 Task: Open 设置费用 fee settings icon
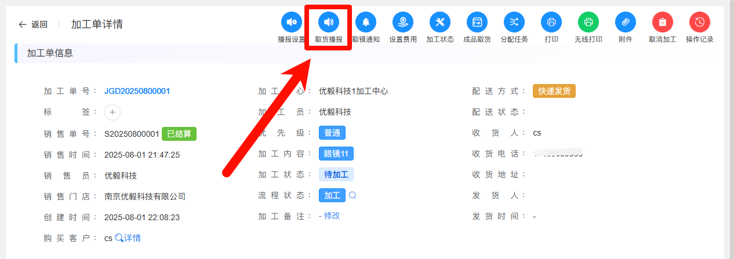pyautogui.click(x=403, y=23)
